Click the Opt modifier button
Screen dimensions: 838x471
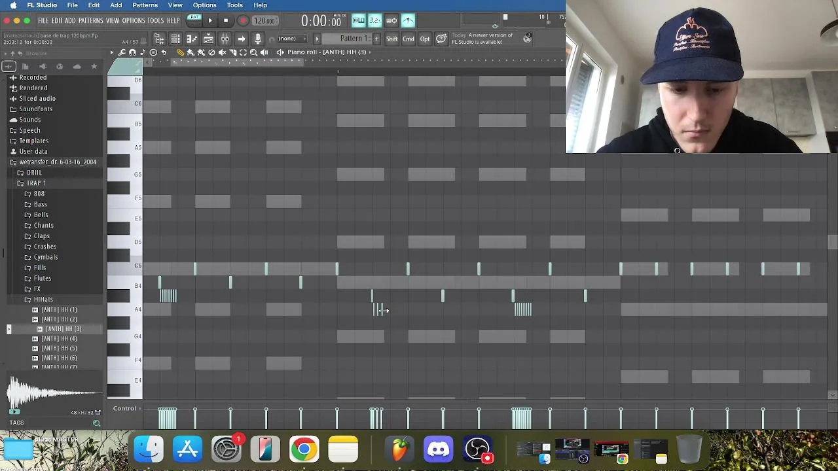425,39
